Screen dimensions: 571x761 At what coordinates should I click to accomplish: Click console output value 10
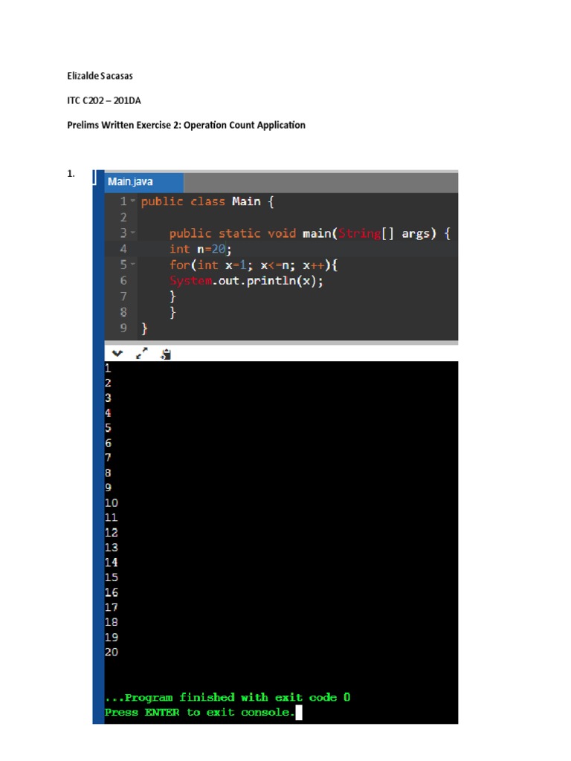(x=112, y=503)
